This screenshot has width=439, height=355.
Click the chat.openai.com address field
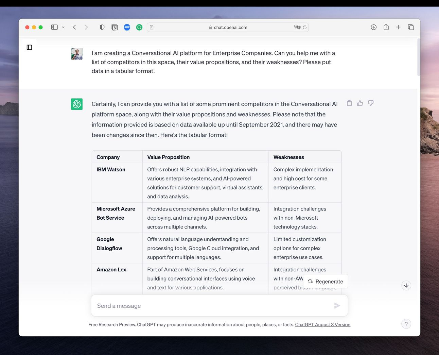[x=228, y=27]
